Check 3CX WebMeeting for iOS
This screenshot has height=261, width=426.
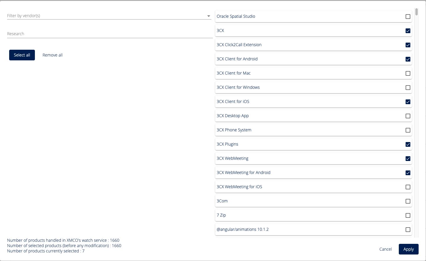pyautogui.click(x=408, y=187)
